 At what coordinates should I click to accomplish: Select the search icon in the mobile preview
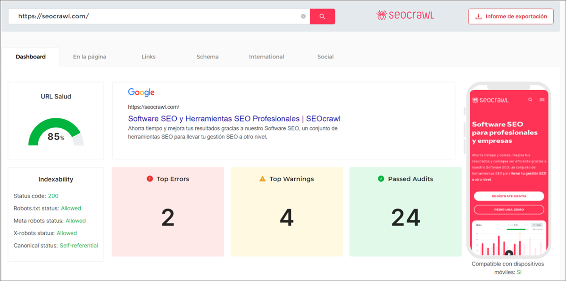coord(530,99)
